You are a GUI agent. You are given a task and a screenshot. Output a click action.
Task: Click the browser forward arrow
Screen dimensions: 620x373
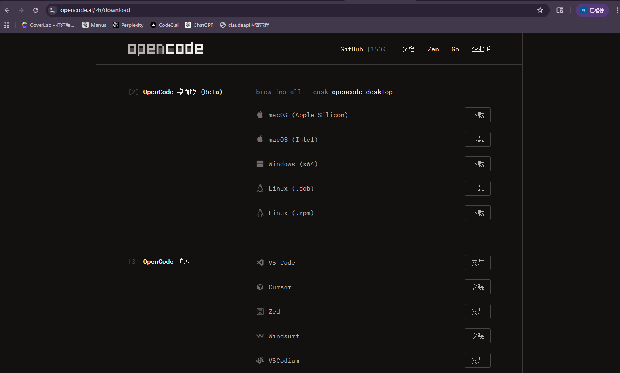click(21, 10)
